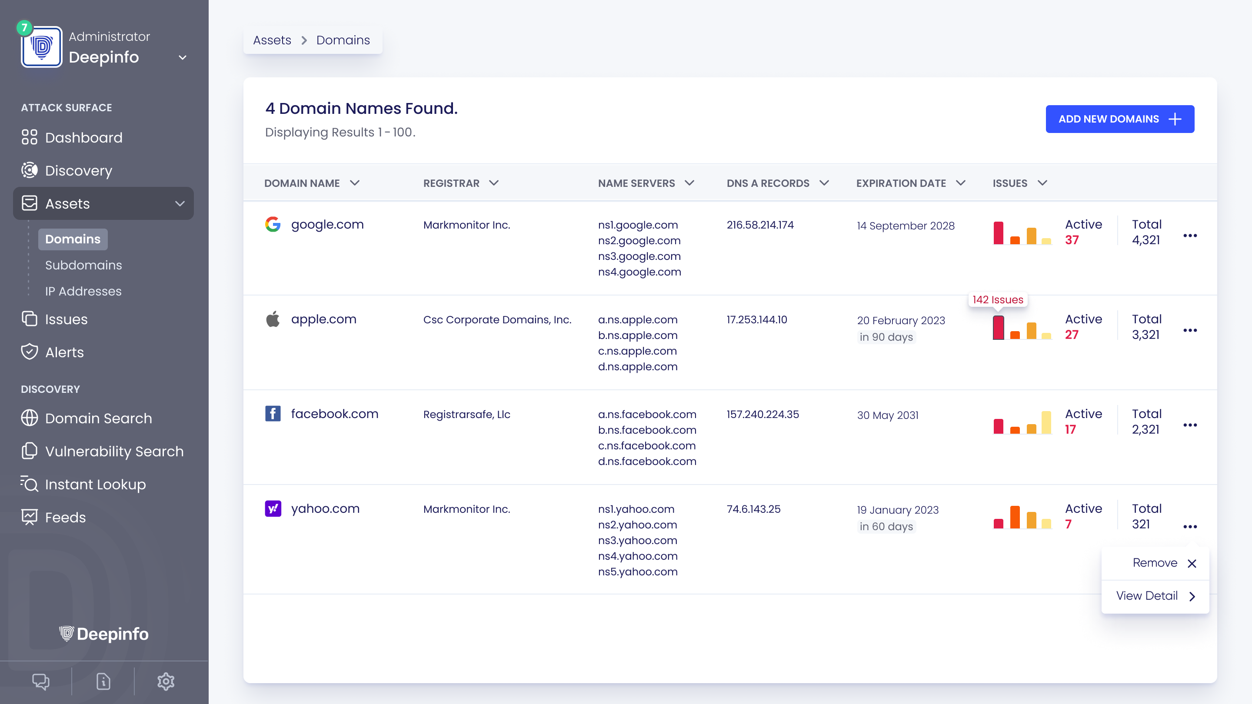Collapse the Assets section in sidebar
1252x704 pixels.
[x=180, y=203]
